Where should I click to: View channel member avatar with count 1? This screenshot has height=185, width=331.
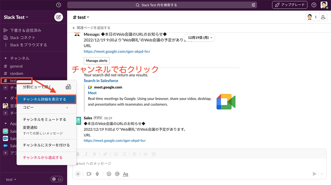(312, 17)
